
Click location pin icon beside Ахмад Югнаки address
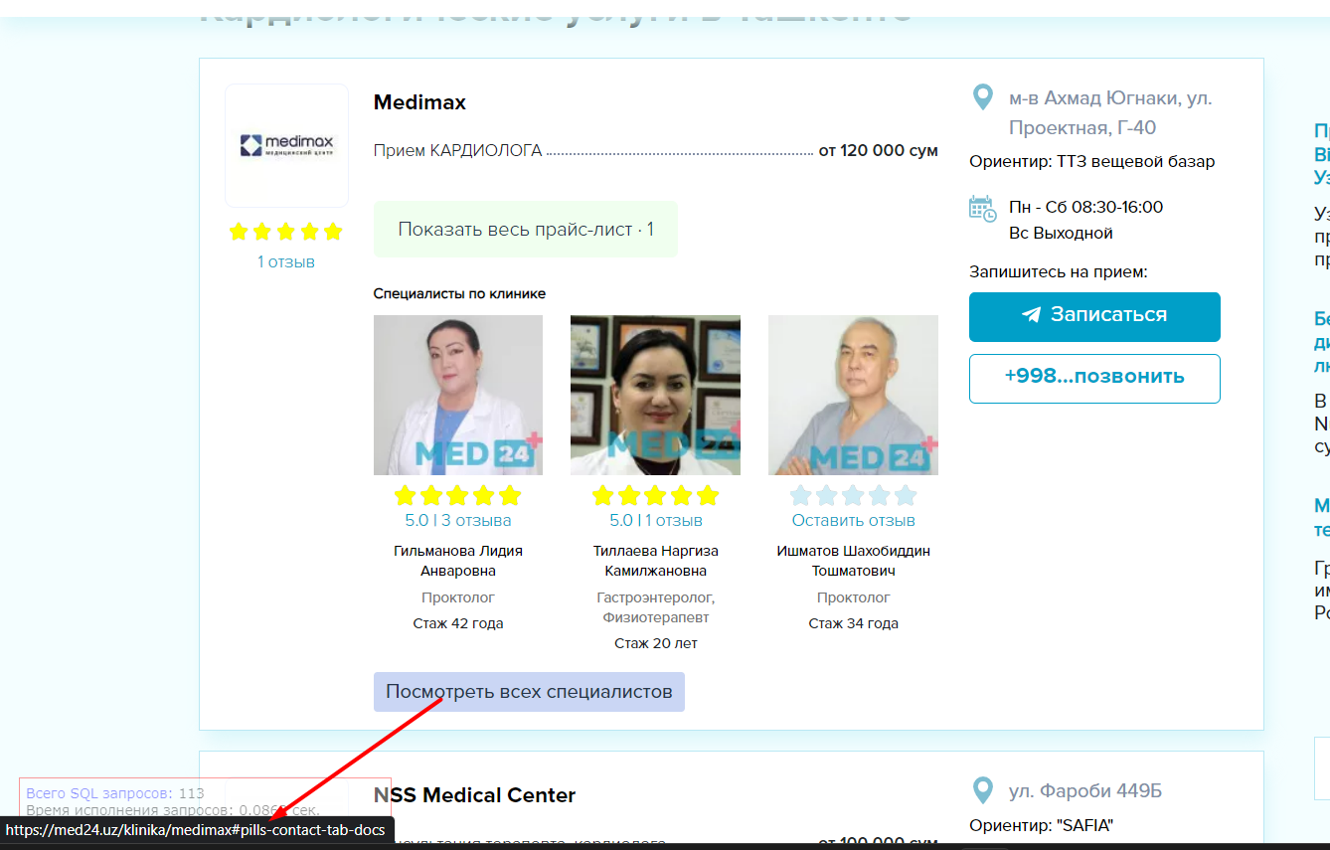pyautogui.click(x=982, y=97)
